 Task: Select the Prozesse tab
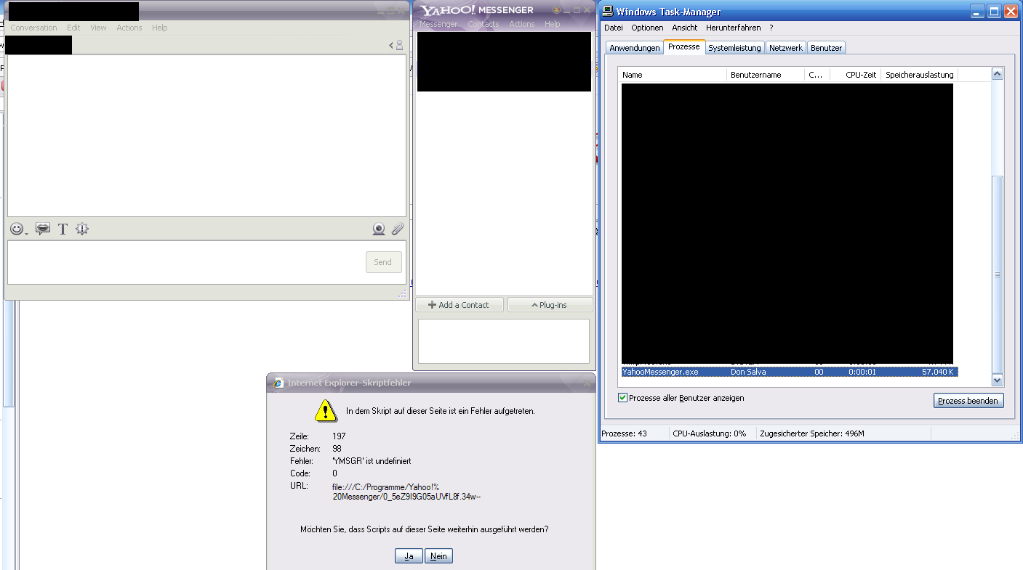coord(684,46)
